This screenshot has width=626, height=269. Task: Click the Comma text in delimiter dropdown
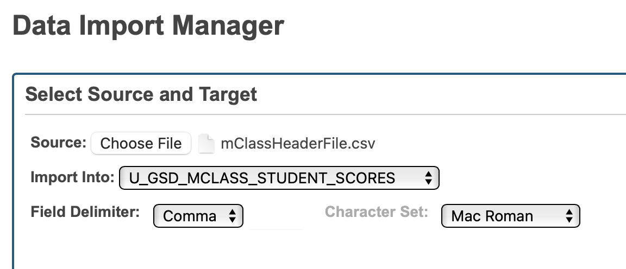click(190, 216)
